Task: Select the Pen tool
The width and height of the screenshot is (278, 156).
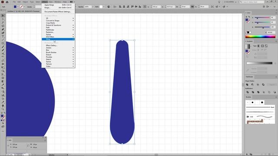Action: [x=3, y=29]
